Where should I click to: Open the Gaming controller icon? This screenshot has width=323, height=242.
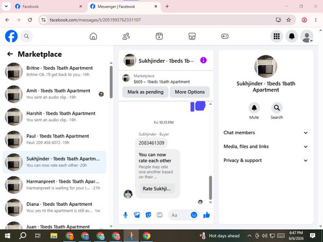tap(225, 36)
